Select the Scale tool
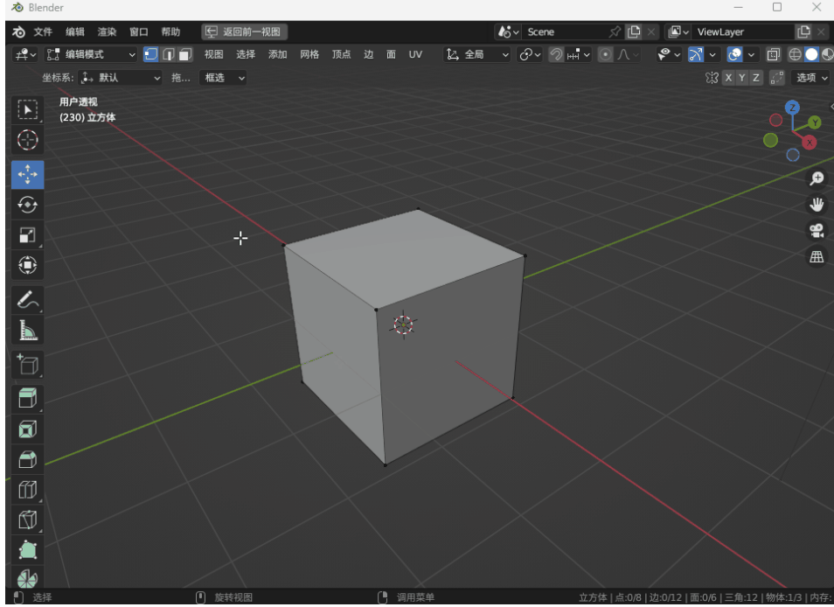This screenshot has width=834, height=607. (x=27, y=234)
